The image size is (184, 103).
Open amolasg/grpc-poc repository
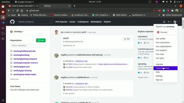[x=22, y=67]
